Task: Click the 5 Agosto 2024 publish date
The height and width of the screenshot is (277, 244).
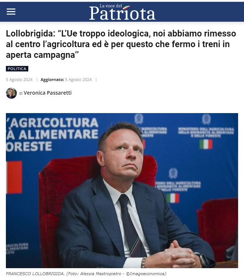Action: click(x=19, y=80)
